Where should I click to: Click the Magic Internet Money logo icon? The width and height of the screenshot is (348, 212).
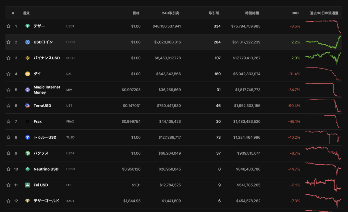click(28, 90)
